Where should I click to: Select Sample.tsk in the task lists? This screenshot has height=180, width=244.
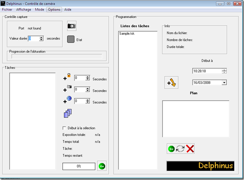127,33
